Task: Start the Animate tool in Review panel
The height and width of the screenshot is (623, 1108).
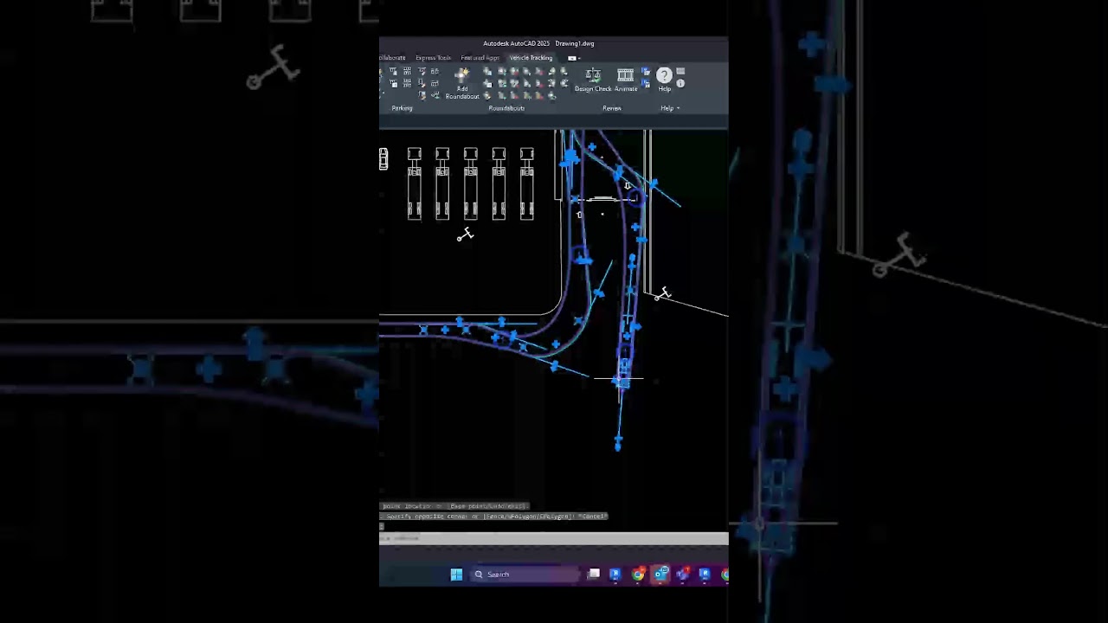Action: (x=626, y=80)
